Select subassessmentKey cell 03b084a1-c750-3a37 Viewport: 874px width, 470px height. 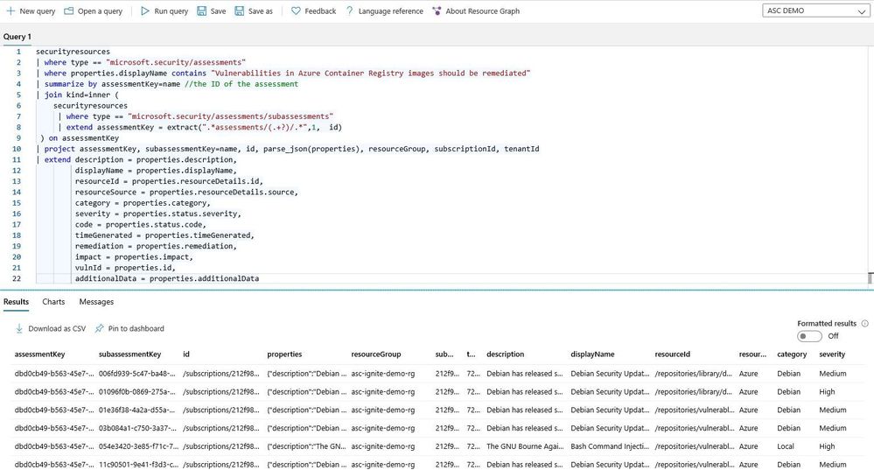136,428
